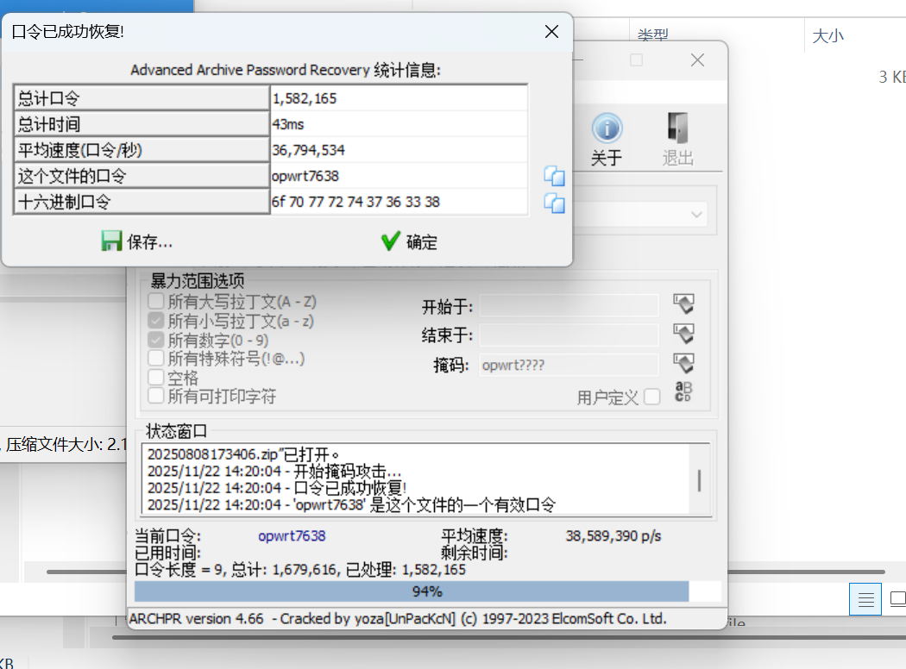Click the 大小 column header in Explorer
The width and height of the screenshot is (906, 669).
[x=828, y=36]
